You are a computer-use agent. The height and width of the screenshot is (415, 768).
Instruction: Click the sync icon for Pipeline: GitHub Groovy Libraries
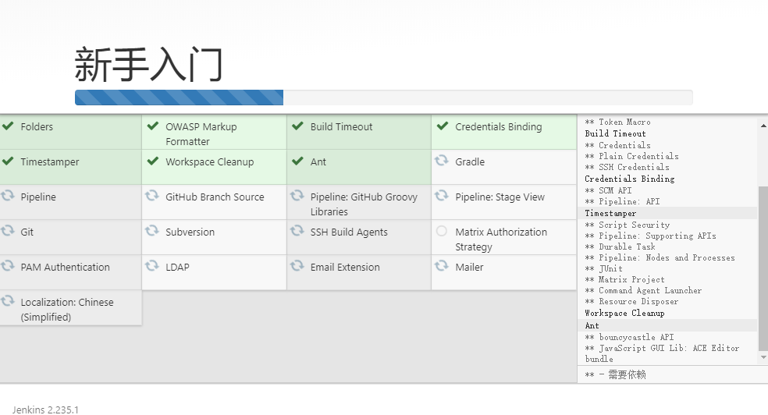coord(297,196)
